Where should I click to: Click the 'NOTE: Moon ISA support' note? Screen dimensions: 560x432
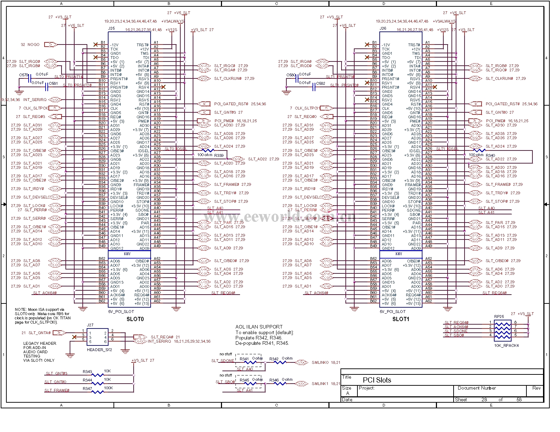click(x=43, y=316)
